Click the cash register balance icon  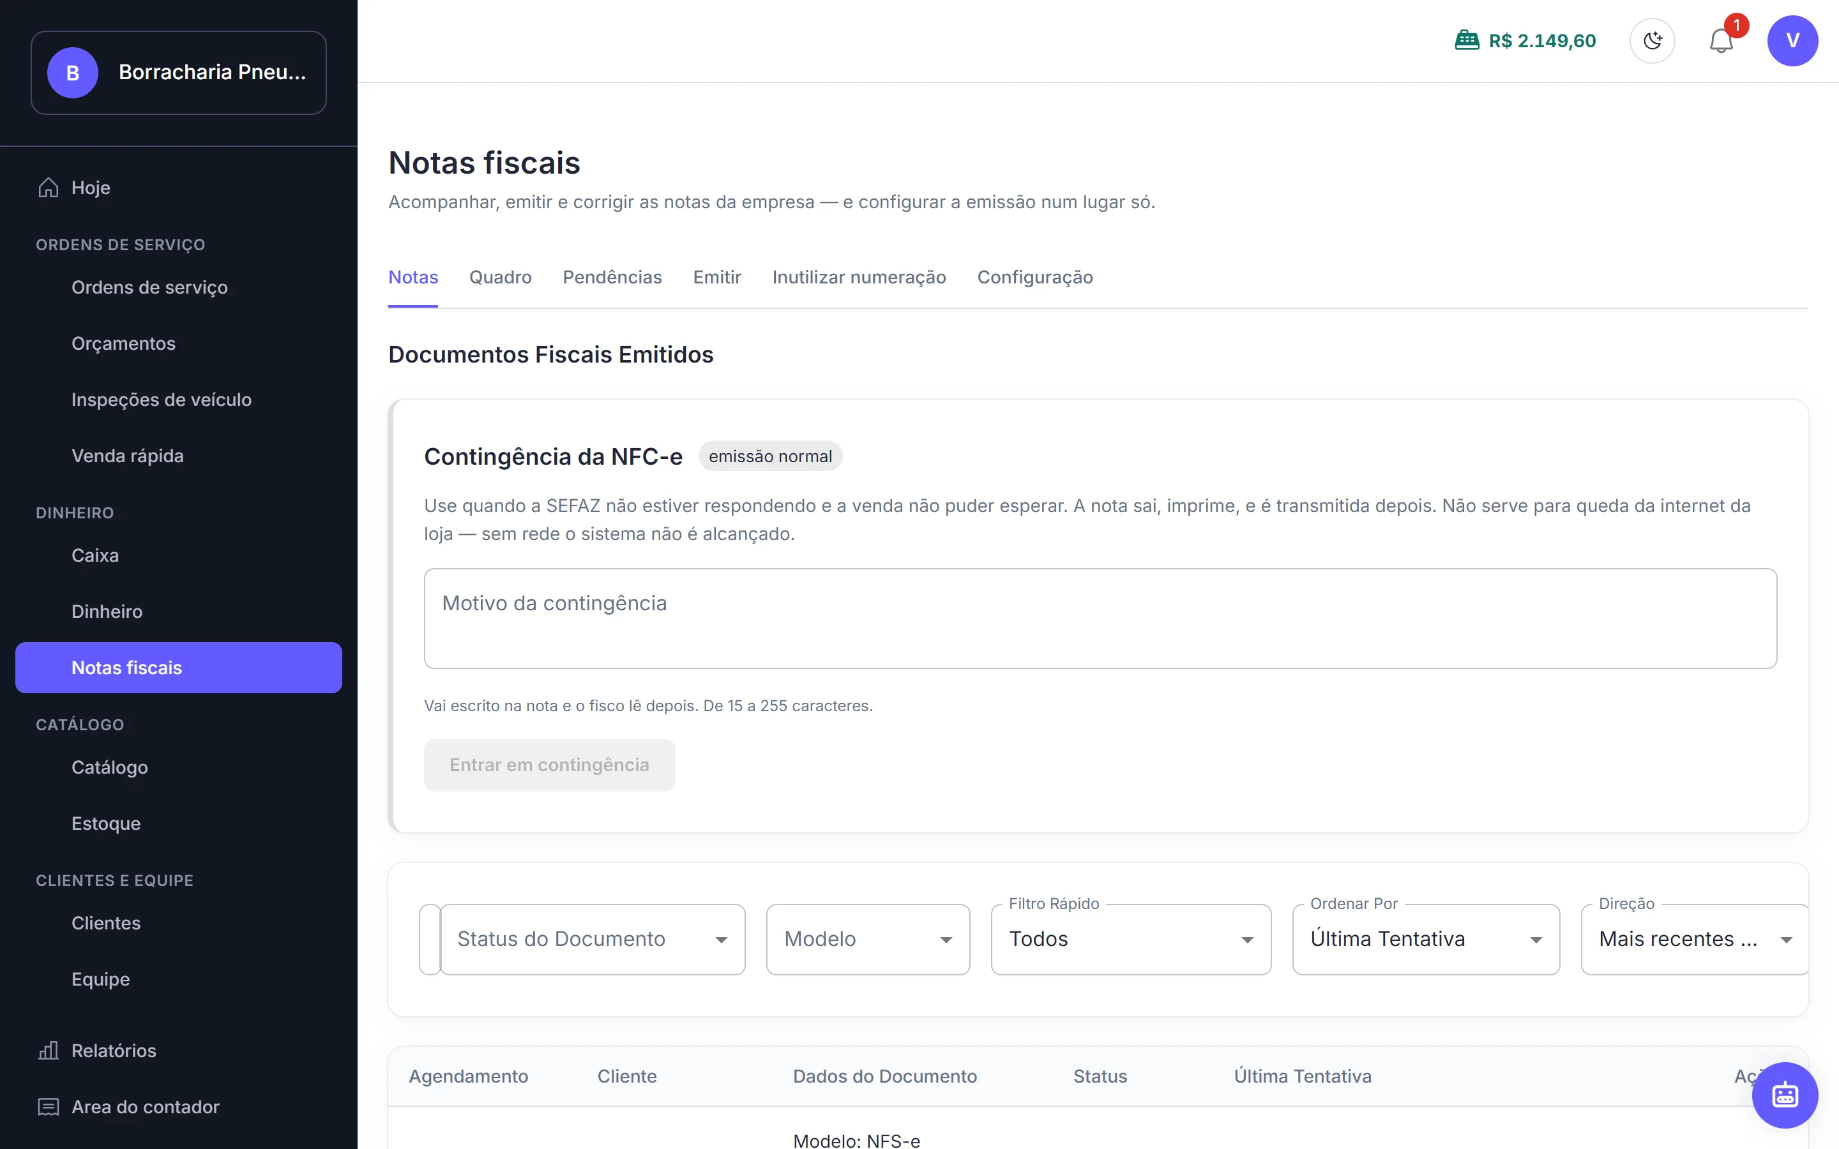coord(1467,41)
